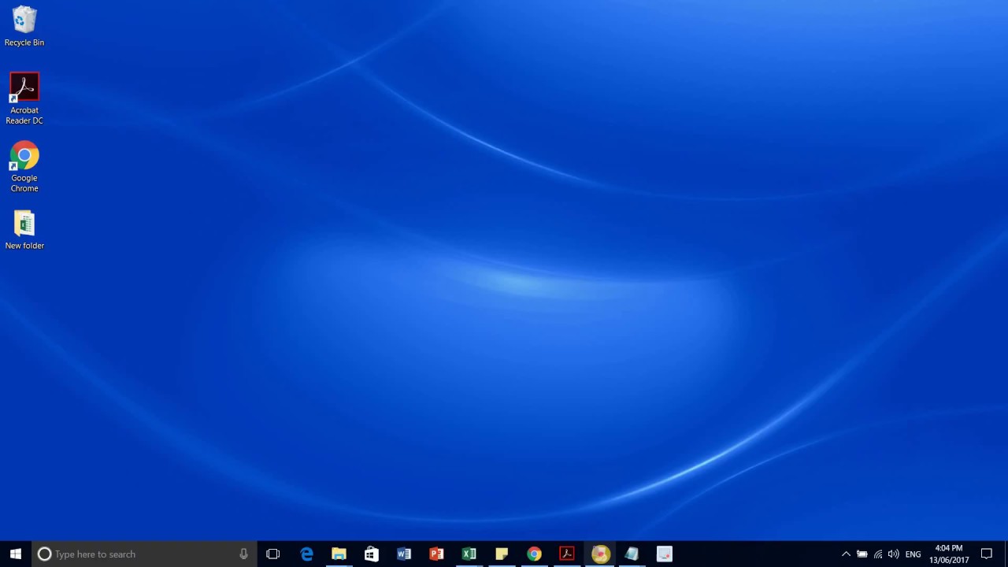Switch to Google Chrome in the taskbar

534,554
